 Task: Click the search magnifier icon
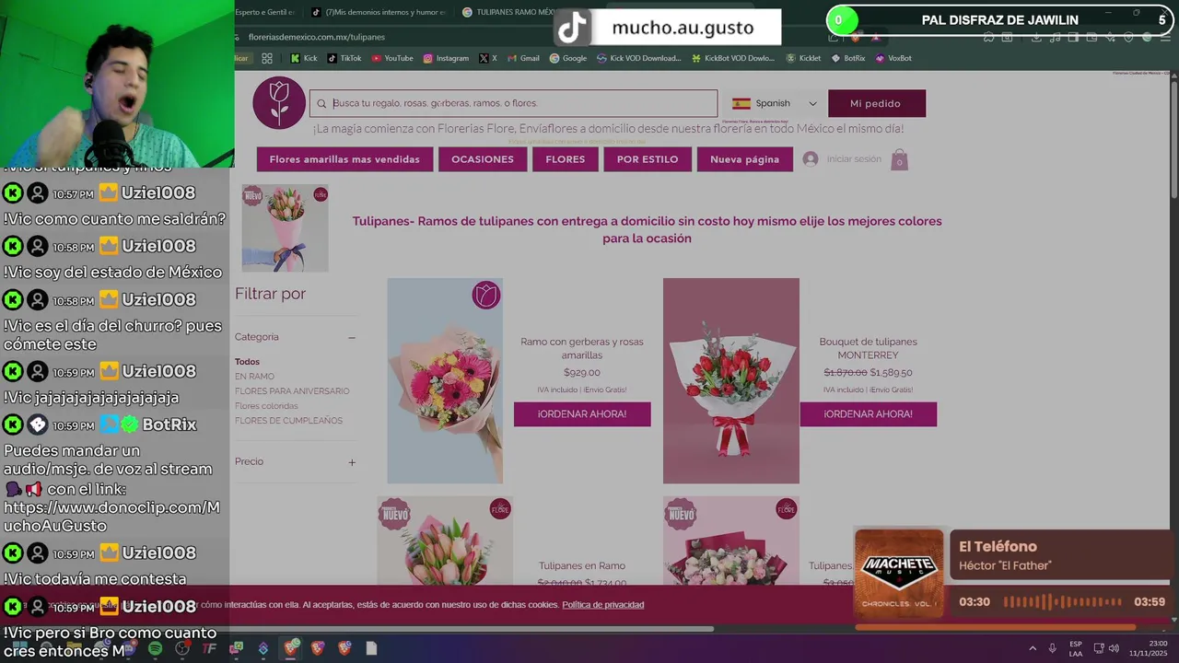coord(321,103)
